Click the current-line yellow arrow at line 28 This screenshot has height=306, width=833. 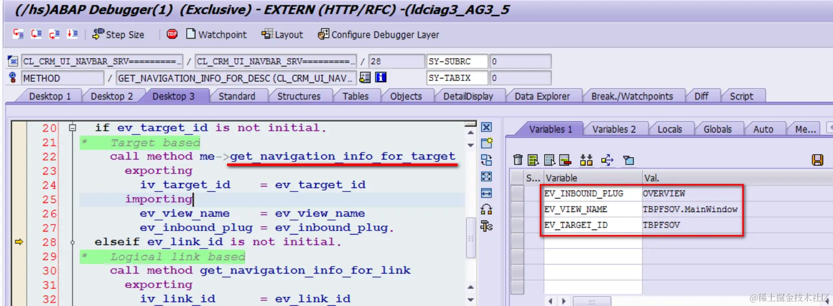pyautogui.click(x=19, y=242)
